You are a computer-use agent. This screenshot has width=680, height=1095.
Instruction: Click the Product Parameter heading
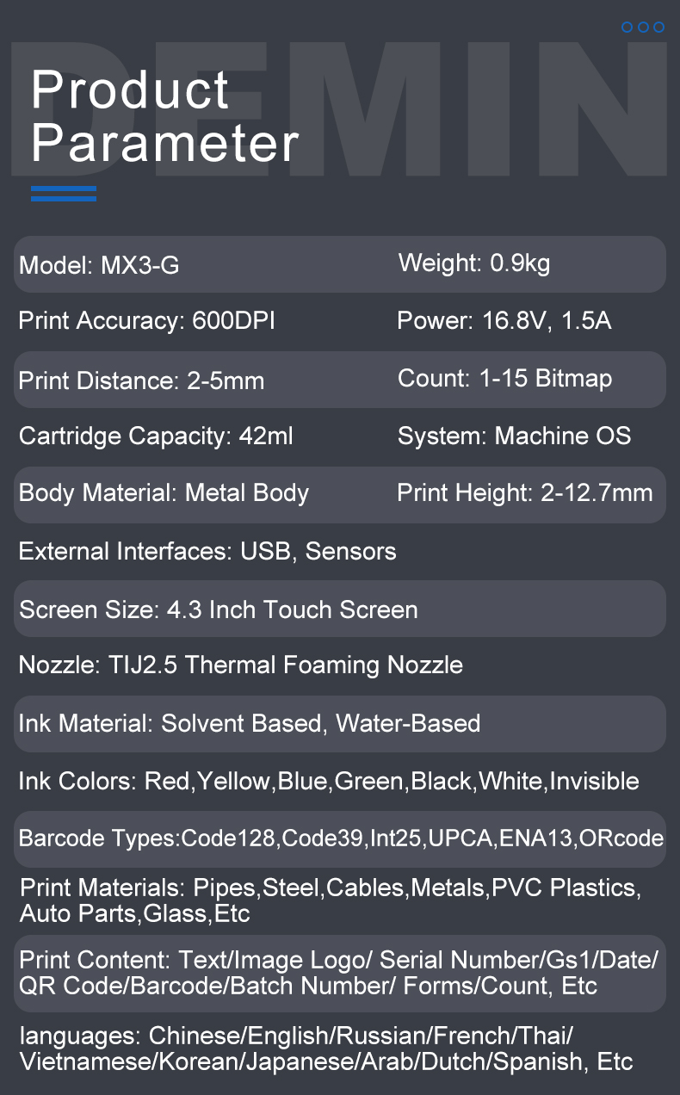point(164,116)
